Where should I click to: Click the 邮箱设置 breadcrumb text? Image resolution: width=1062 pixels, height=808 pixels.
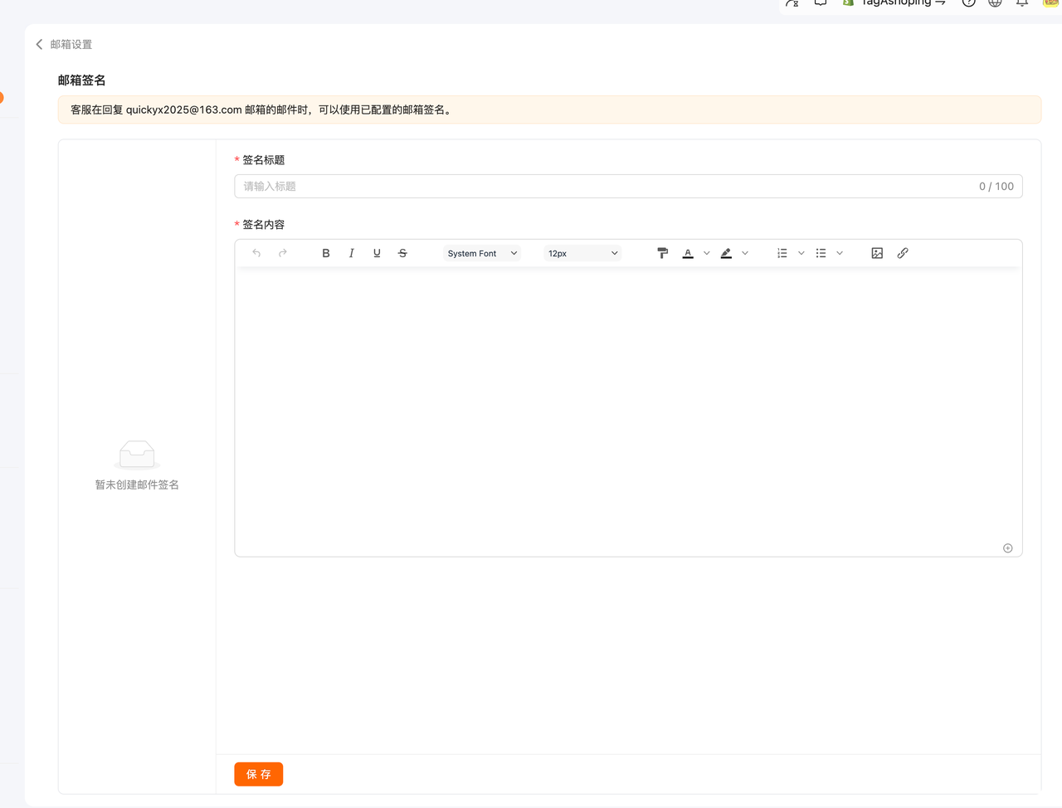(x=71, y=44)
